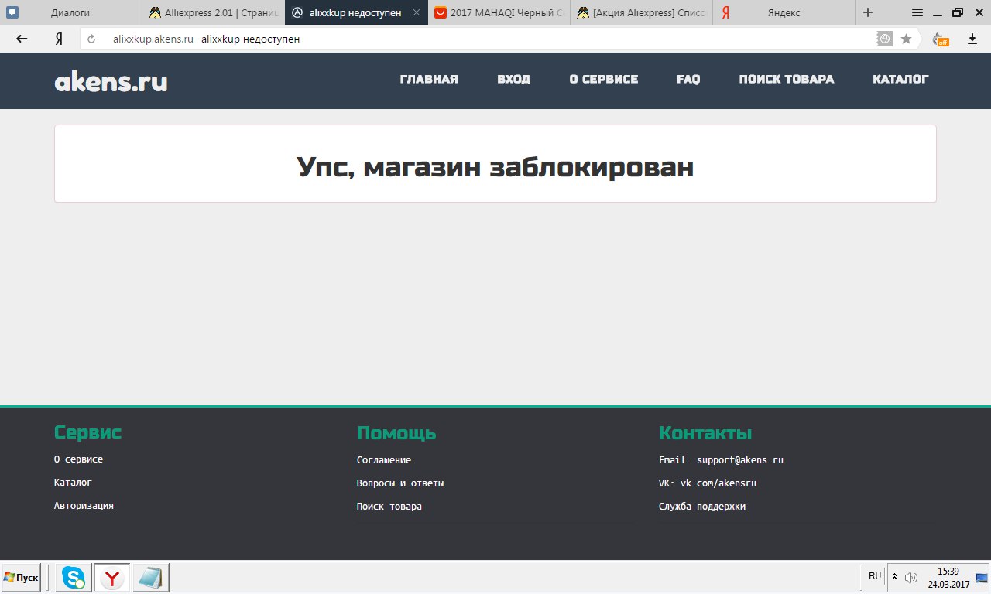
Task: Switch to '[Акция Aliexpress]' tab
Action: 641,12
